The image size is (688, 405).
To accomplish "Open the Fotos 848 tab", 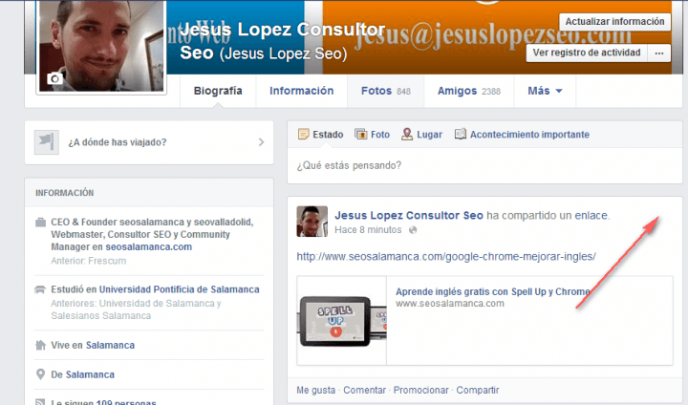I will tap(386, 91).
